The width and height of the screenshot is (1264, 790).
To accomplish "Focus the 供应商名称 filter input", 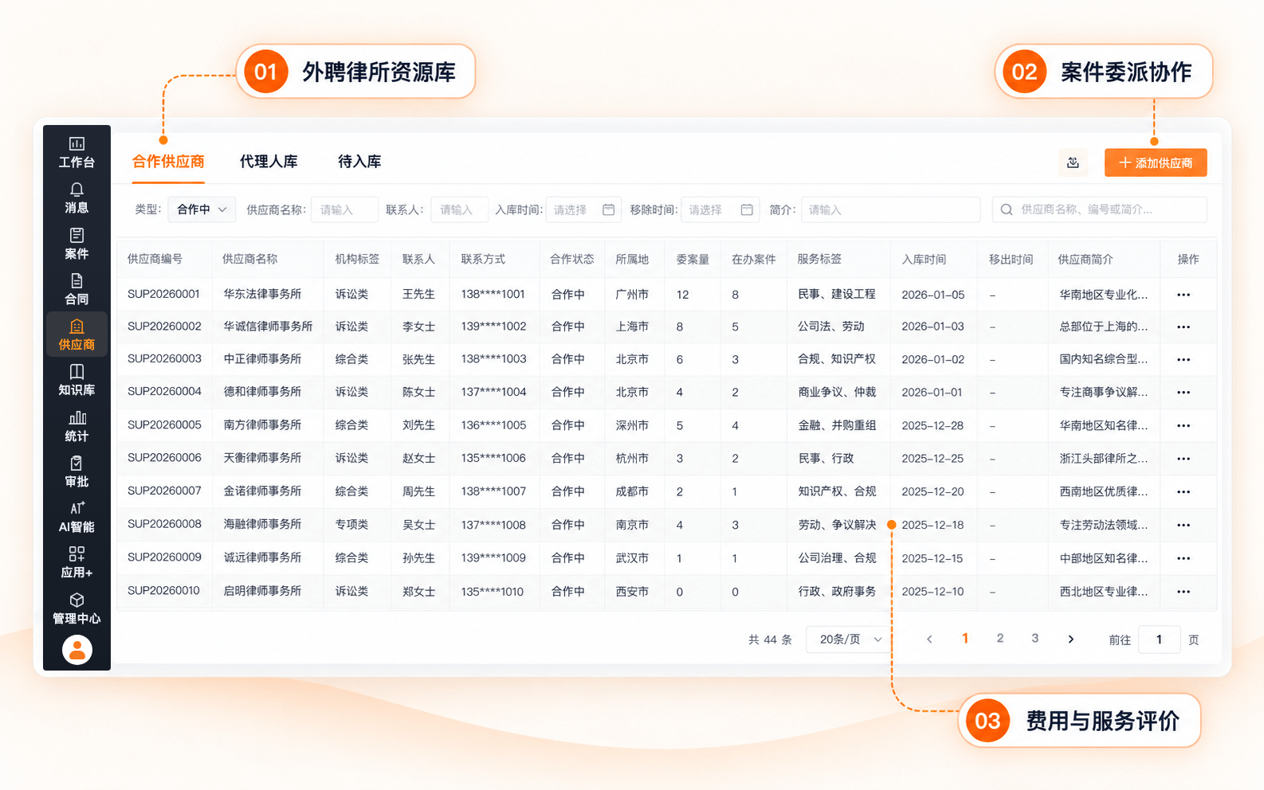I will click(x=344, y=209).
